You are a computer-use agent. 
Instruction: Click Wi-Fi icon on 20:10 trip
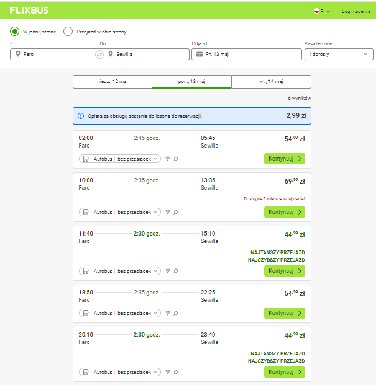(168, 372)
